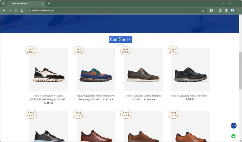Image resolution: width=242 pixels, height=142 pixels.
Task: Open Men's Cole Haan x Atmos 5.ZEROGRAND link
Action: [x=47, y=98]
